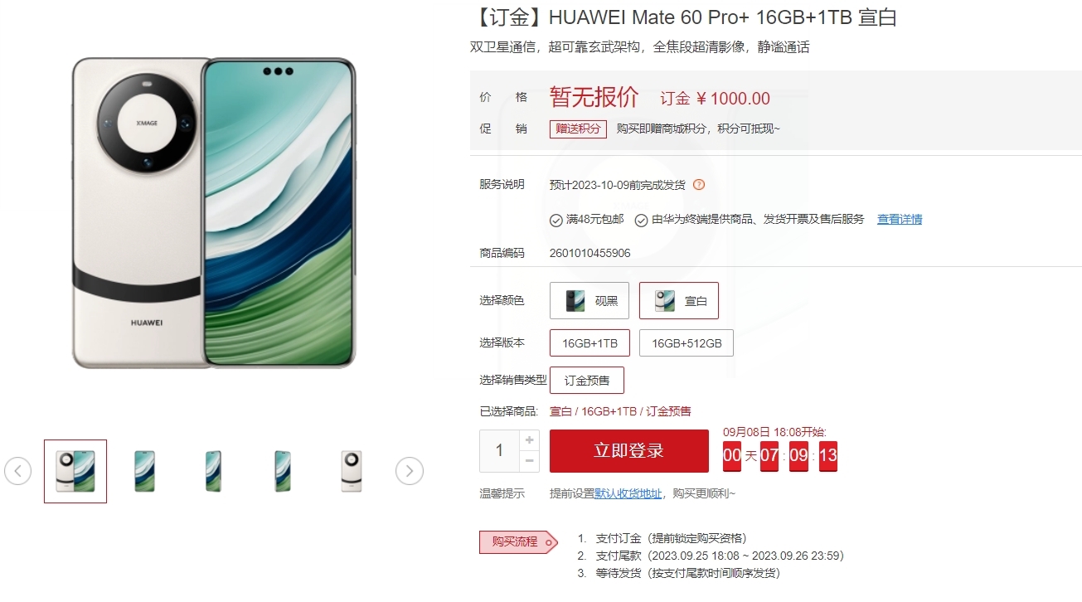Select the 砚黑 color option
This screenshot has height=602, width=1082.
pos(590,301)
